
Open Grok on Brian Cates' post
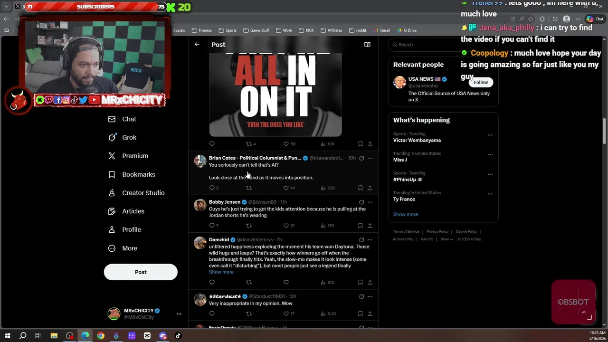pos(361,158)
